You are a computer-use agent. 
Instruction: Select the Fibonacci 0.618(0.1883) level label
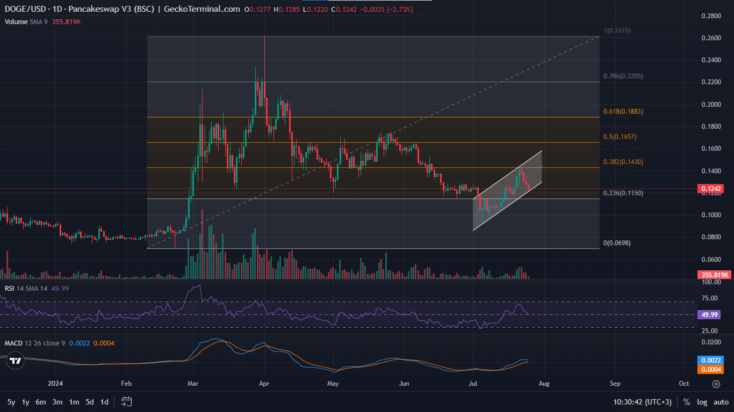coord(623,112)
